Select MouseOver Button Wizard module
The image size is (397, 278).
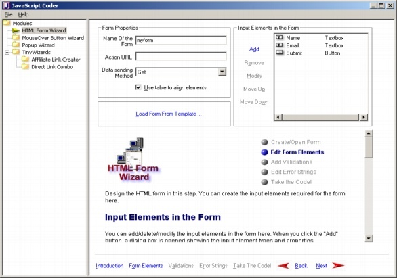(x=53, y=38)
